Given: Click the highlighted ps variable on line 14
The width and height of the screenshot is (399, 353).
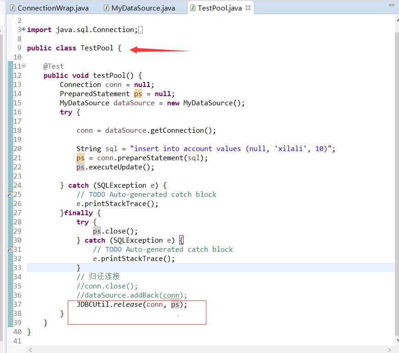Looking at the screenshot, I should (138, 94).
